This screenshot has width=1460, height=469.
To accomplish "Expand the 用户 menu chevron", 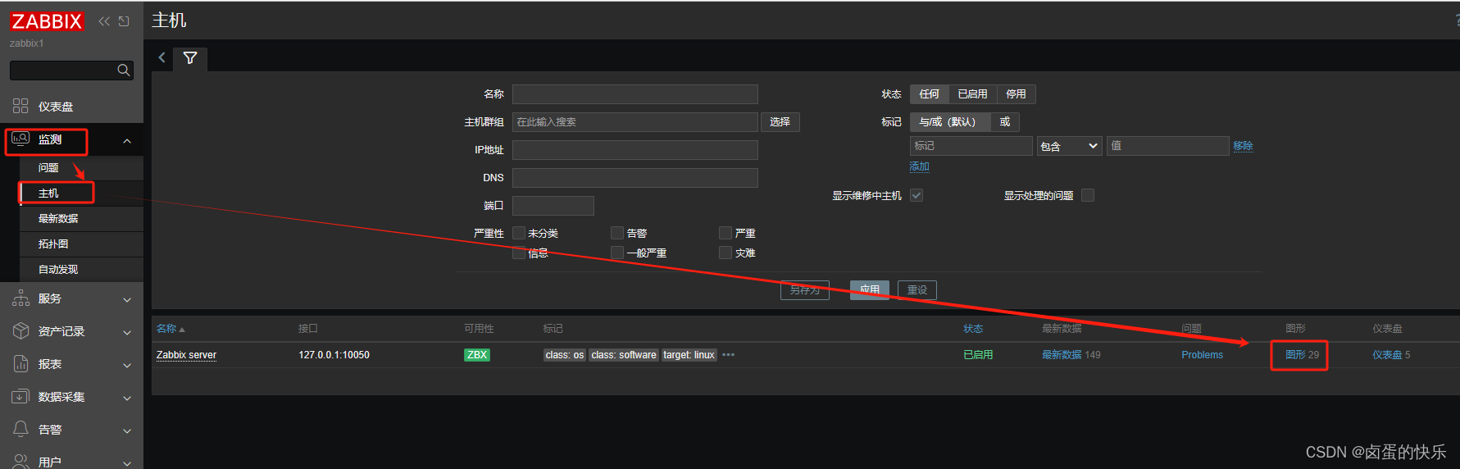I will tap(127, 463).
